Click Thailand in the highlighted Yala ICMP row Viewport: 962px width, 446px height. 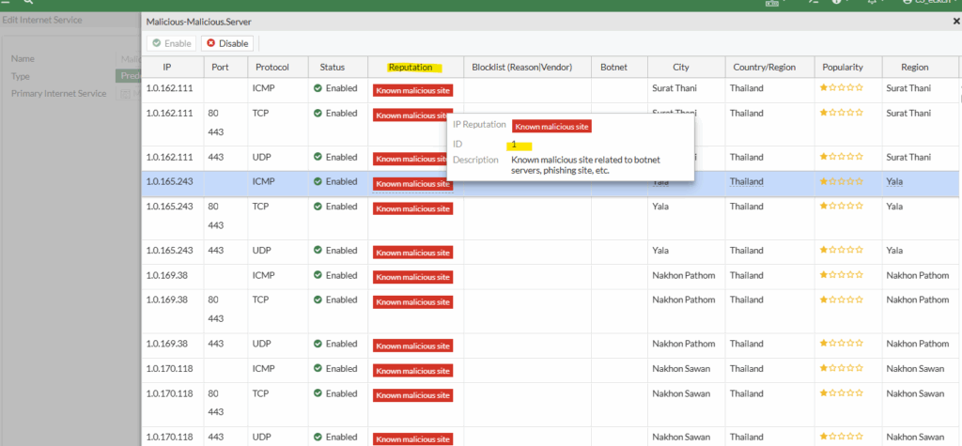click(747, 181)
